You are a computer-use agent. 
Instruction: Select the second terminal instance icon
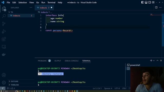128,68
